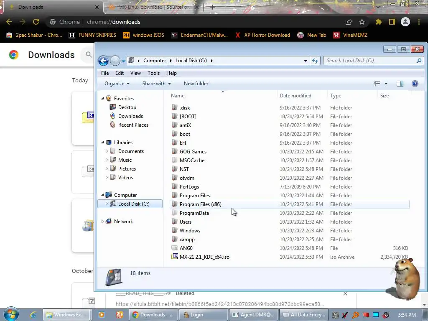The height and width of the screenshot is (321, 428).
Task: Select the antiX folder icon
Action: (174, 125)
